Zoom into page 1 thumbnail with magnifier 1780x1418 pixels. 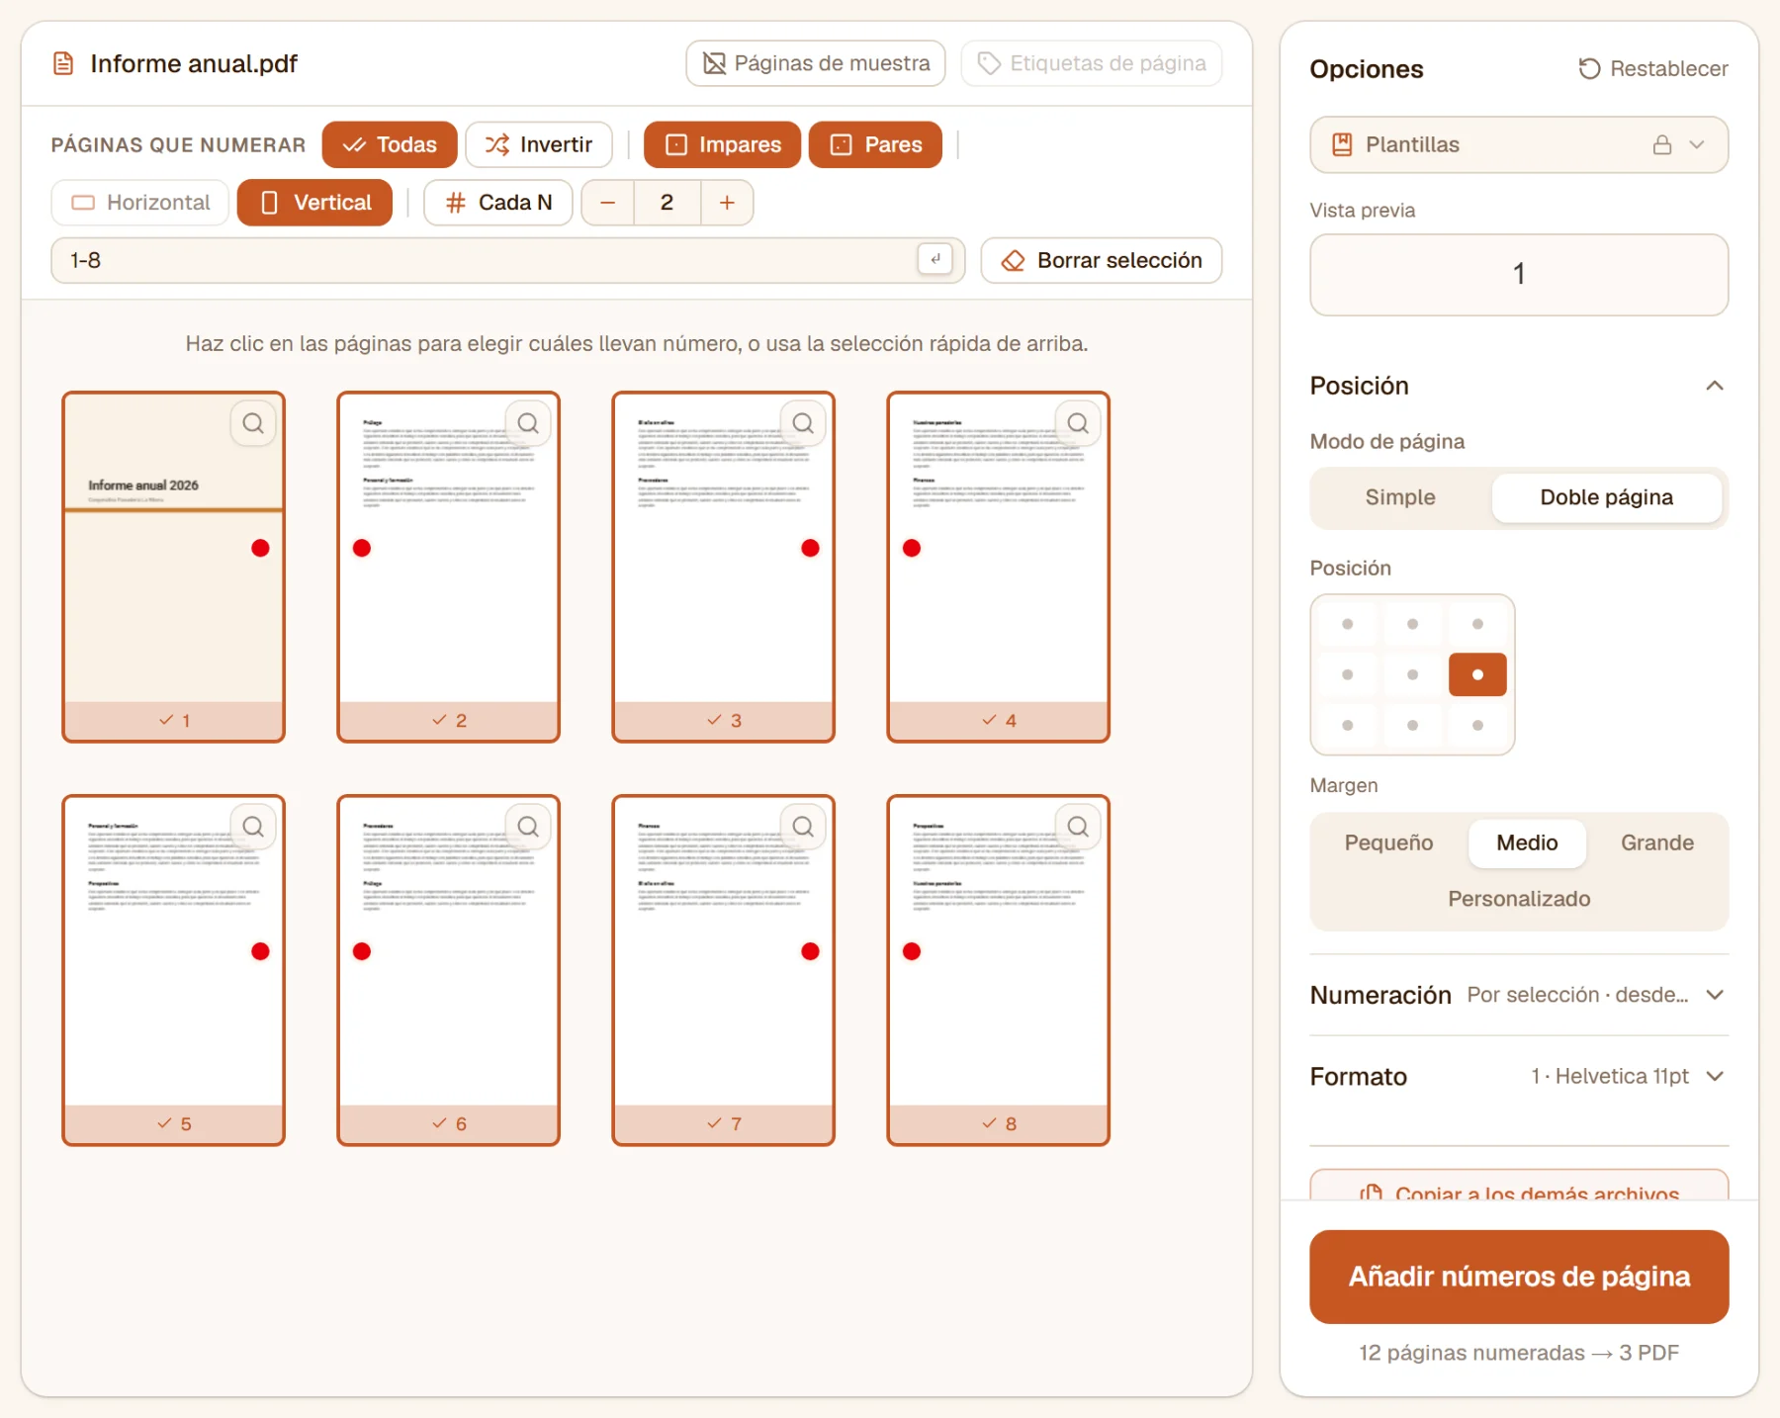[x=253, y=423]
